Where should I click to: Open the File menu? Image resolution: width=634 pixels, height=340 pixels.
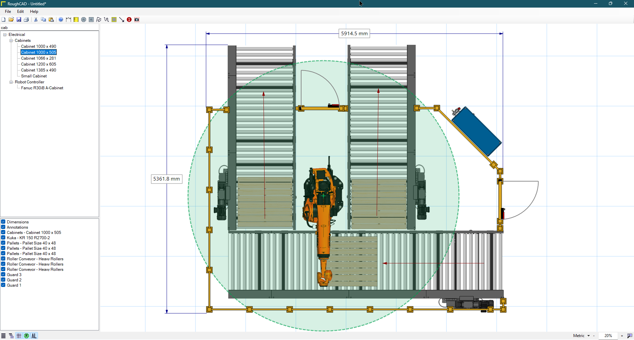point(8,12)
